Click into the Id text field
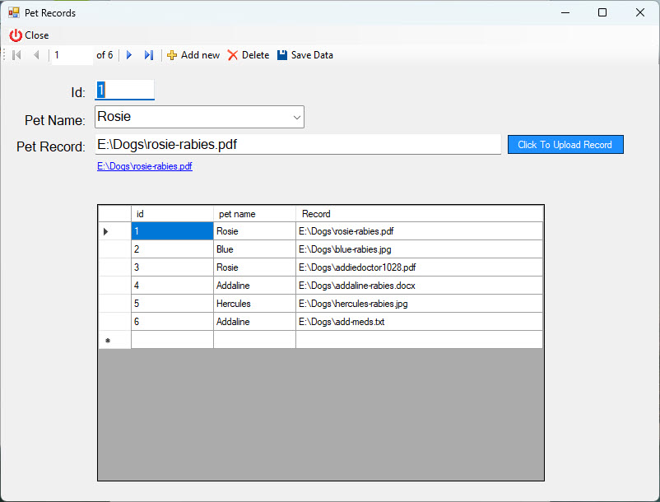Viewport: 660px width, 502px height. click(124, 90)
